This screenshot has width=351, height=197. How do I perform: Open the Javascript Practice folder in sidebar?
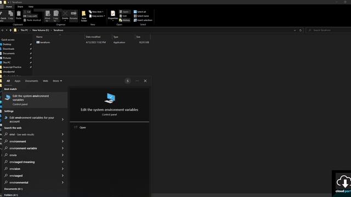coord(12,67)
